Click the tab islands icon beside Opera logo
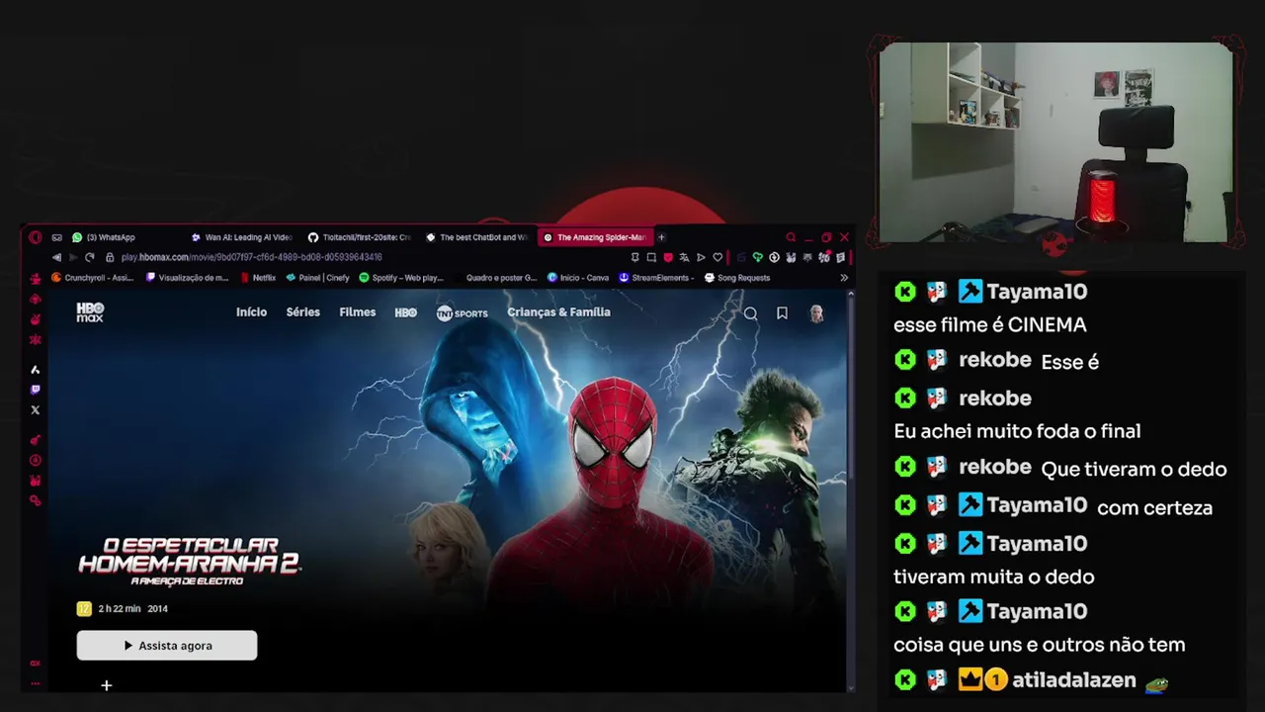This screenshot has height=712, width=1265. 56,237
